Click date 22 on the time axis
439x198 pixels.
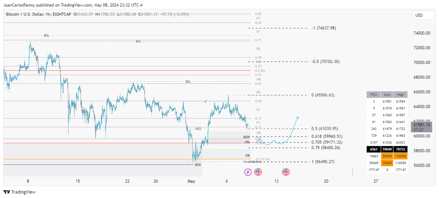coord(127,181)
